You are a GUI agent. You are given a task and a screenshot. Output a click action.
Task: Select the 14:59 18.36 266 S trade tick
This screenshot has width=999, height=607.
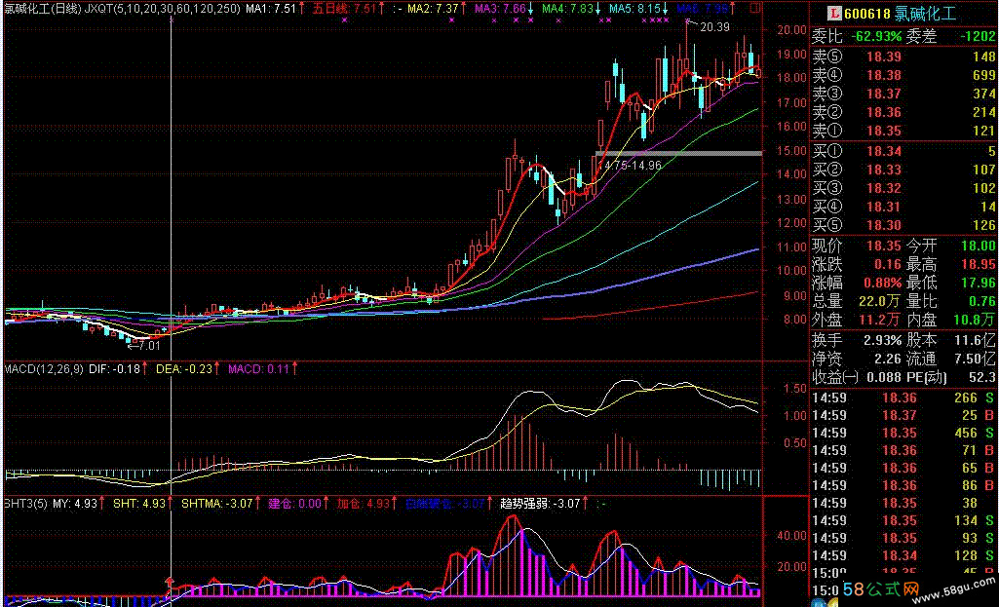(x=903, y=398)
